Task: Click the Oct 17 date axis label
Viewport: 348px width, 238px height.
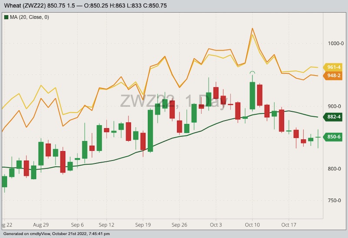Action: tap(288, 225)
